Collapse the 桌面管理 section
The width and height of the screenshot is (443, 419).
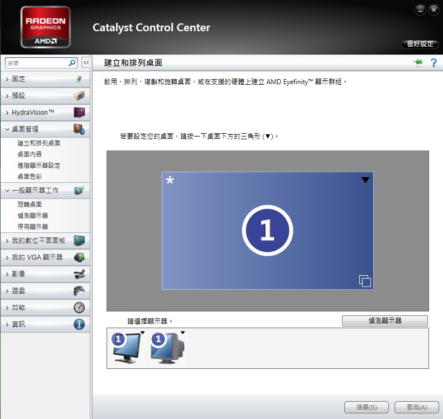pos(45,129)
